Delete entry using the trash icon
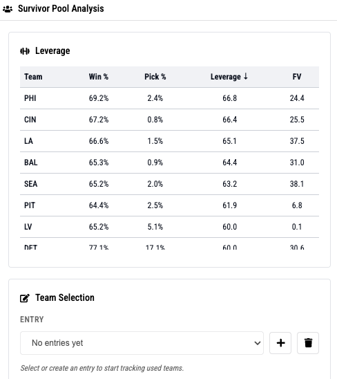Image resolution: width=337 pixels, height=379 pixels. 308,343
